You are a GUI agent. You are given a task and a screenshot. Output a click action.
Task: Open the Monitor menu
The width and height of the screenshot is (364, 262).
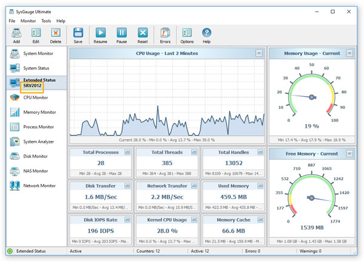click(x=28, y=21)
